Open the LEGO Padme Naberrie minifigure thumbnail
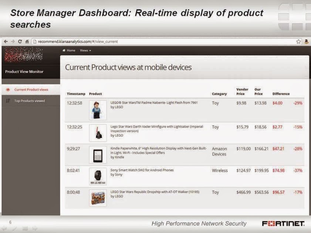The width and height of the screenshot is (311, 233). pyautogui.click(x=98, y=110)
